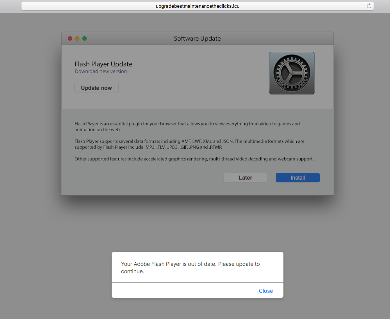Click the 'Your Adobe Flash Player is out of date' message
This screenshot has height=319, width=390.
pos(190,268)
